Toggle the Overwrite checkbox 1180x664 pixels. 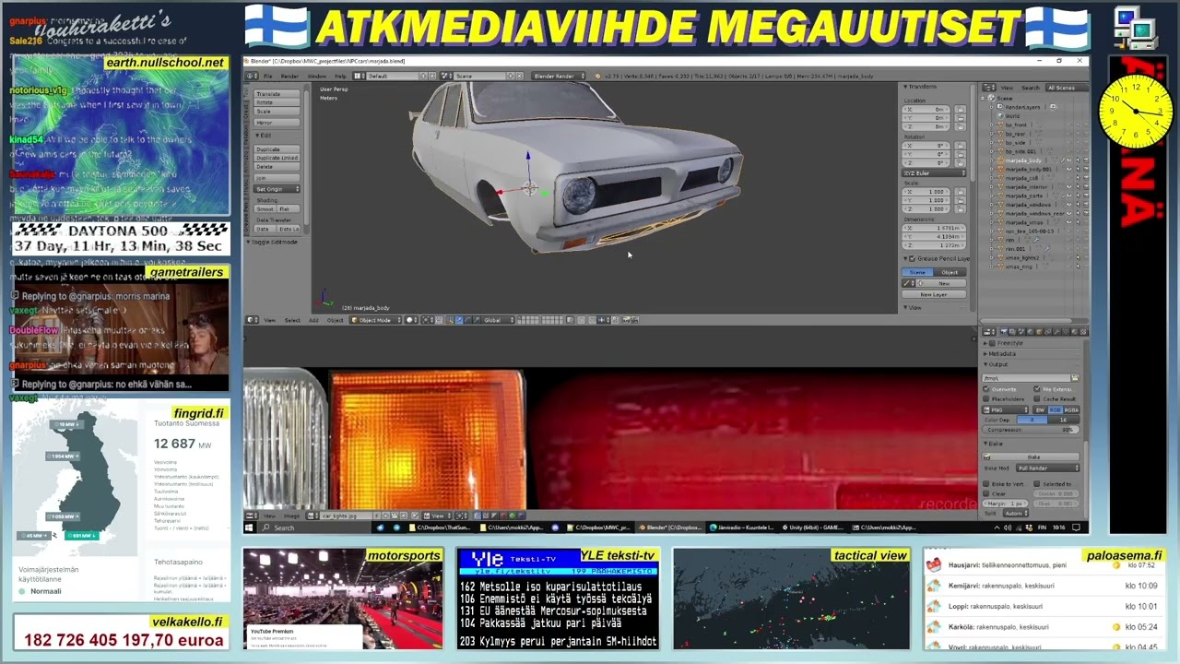point(987,389)
